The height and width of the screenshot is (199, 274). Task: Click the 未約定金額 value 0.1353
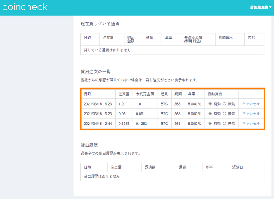click(141, 124)
